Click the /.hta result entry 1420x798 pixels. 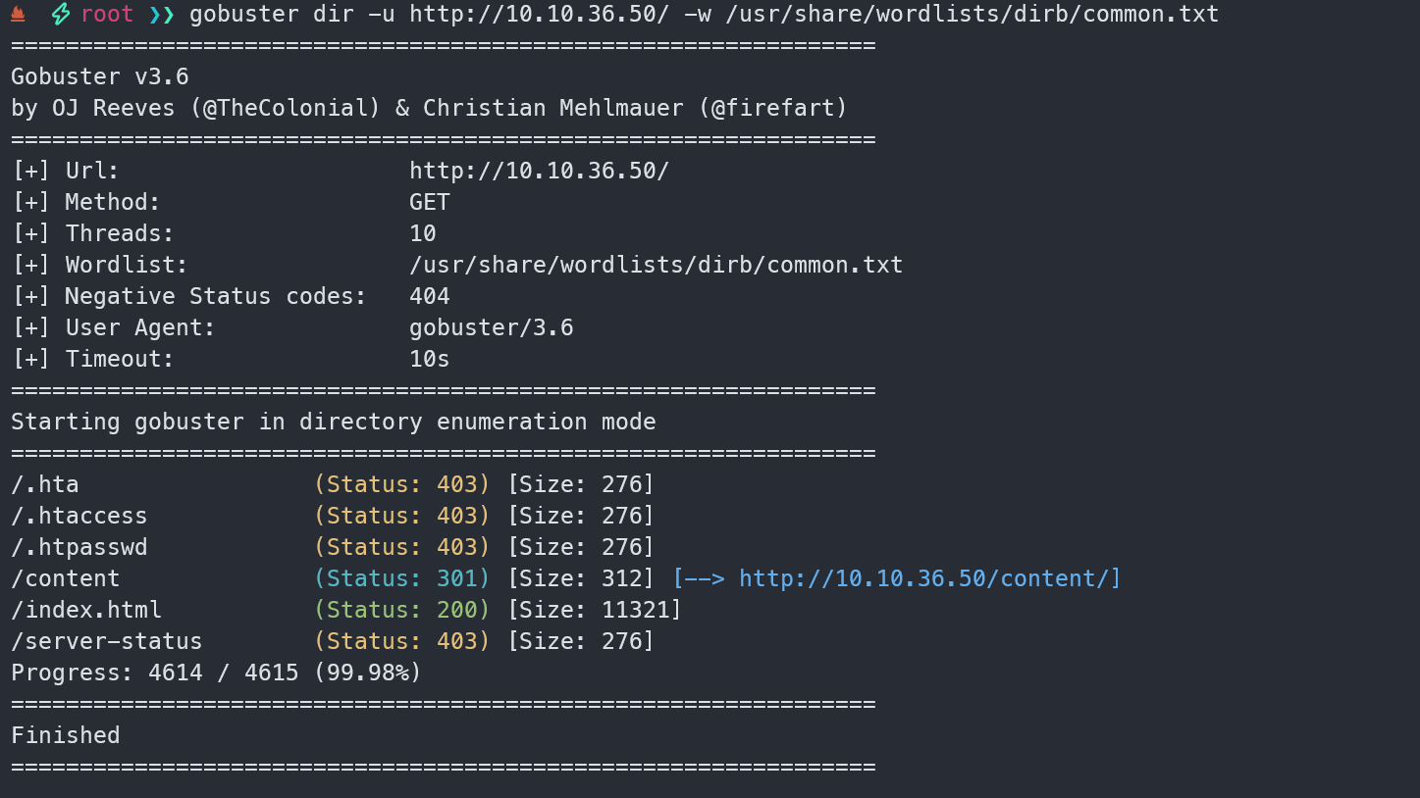(45, 484)
